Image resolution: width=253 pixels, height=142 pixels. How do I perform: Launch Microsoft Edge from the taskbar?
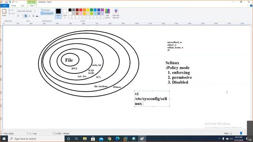[x=117, y=138]
